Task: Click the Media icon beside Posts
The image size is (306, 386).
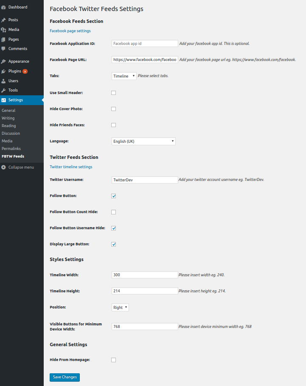Action: tap(3, 30)
